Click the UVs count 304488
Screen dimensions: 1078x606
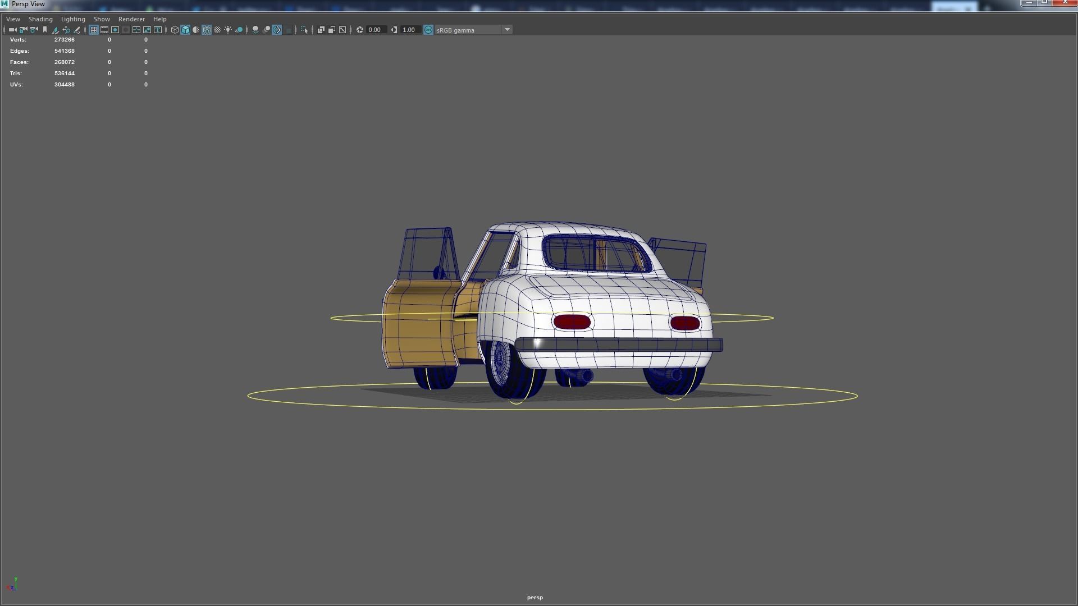pos(65,85)
